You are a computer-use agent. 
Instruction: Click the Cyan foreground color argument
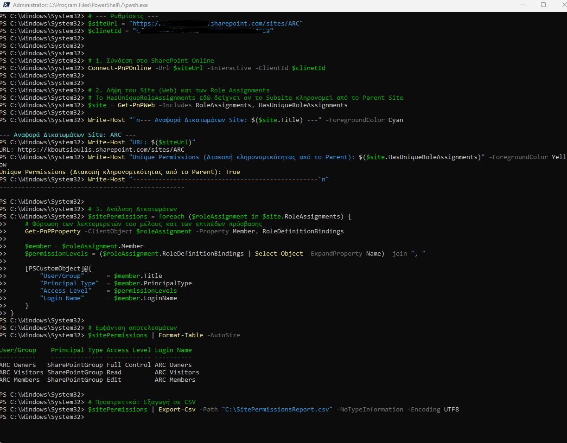coord(395,120)
